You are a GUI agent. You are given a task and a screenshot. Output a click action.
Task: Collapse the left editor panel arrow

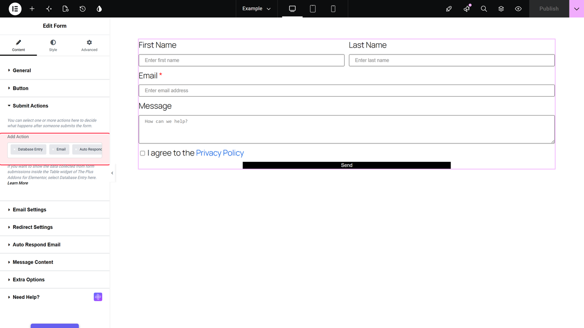(112, 173)
